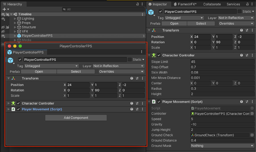Open Transform help icon in Inspector
Viewport: 256px width, 152px height.
pyautogui.click(x=242, y=30)
